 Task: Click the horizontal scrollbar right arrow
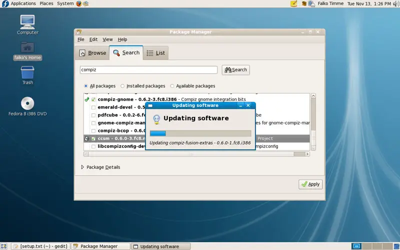(307, 154)
